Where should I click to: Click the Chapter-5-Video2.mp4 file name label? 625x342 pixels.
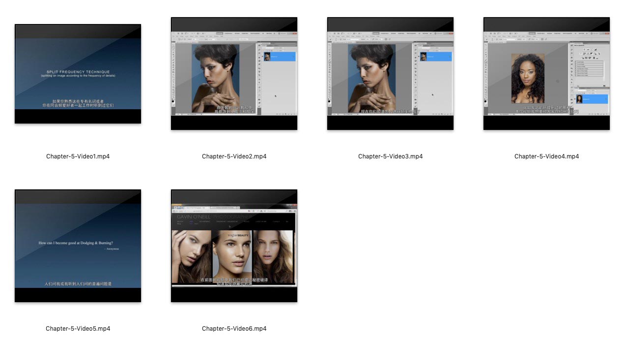click(234, 156)
